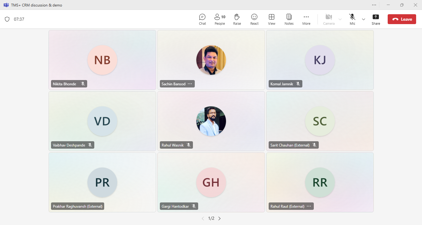The image size is (422, 225).
Task: Select Rahul Wasnik's profile picture
Action: pyautogui.click(x=211, y=121)
